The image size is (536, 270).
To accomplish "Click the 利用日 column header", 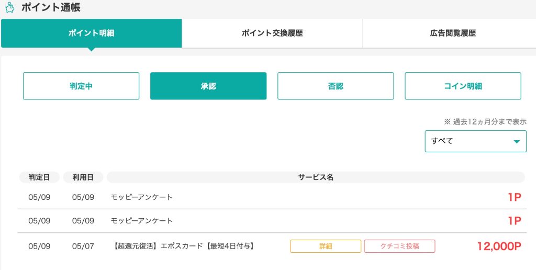I will pos(83,177).
